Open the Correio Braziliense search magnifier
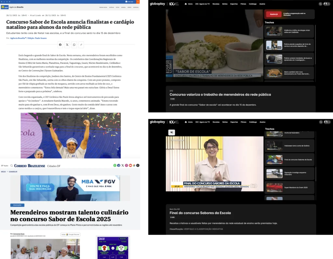This screenshot has height=259, width=333. (x=12, y=165)
